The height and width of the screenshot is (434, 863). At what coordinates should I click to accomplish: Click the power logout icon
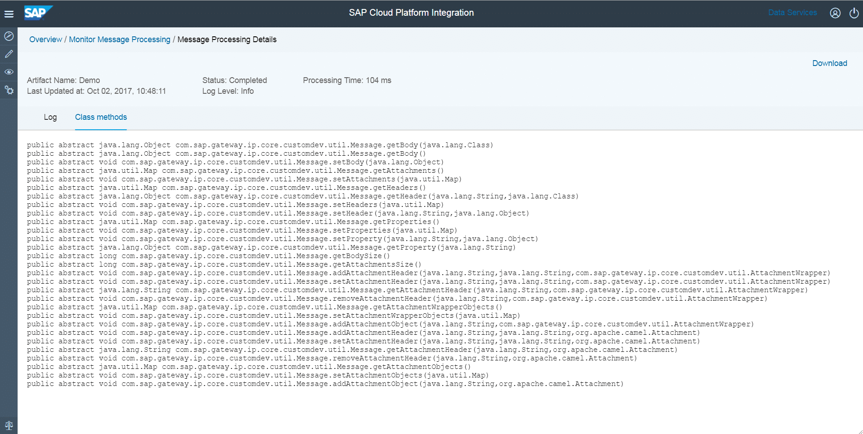[x=854, y=13]
